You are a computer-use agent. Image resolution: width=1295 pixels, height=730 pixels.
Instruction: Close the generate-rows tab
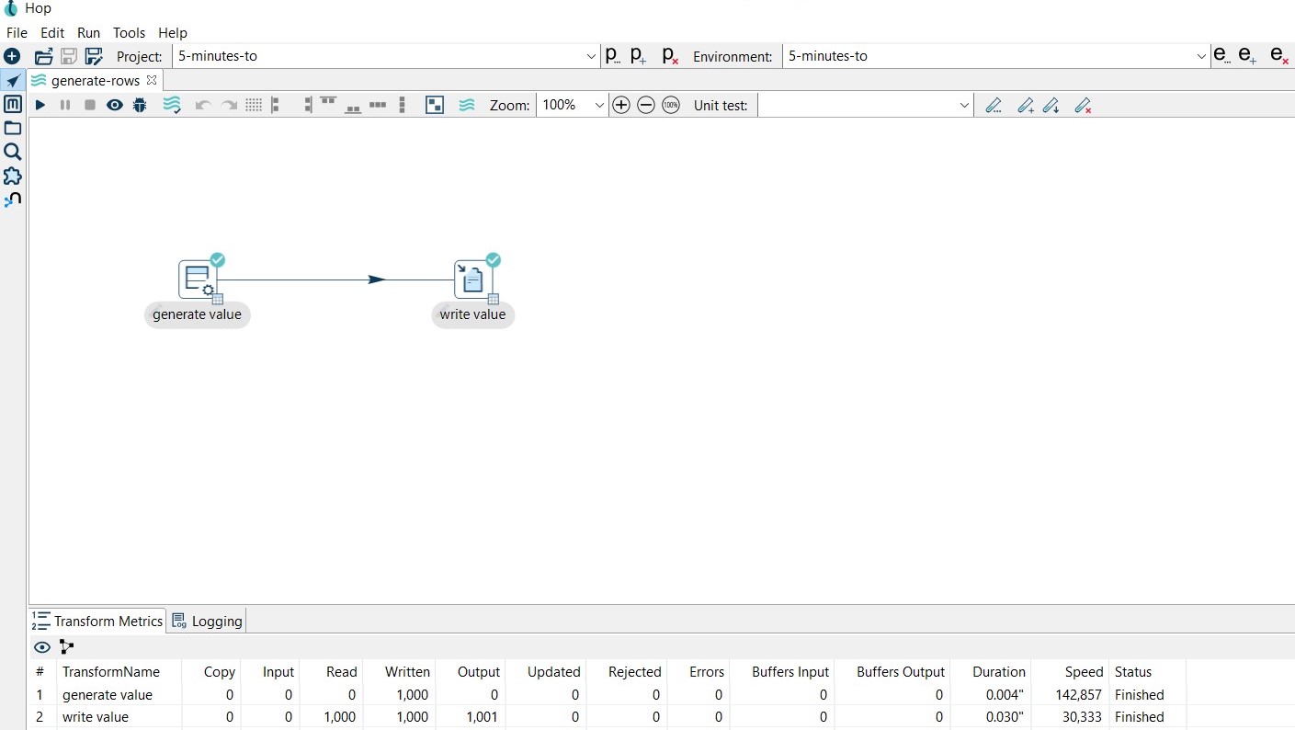pyautogui.click(x=152, y=80)
